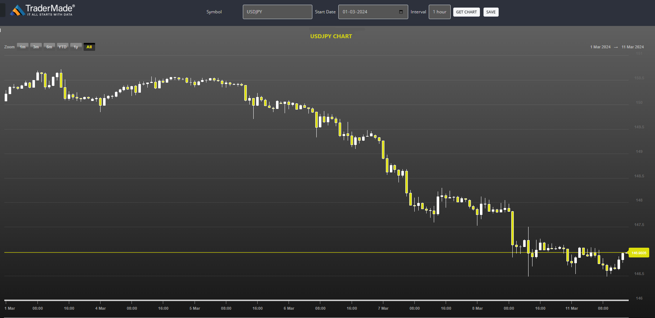This screenshot has width=655, height=318.
Task: Click the current price label 146.9605
Action: tap(639, 253)
